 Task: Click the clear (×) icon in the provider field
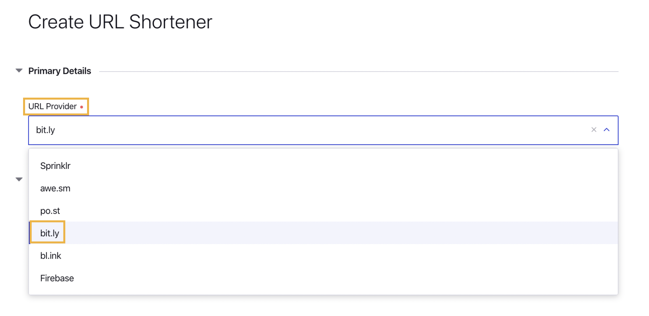point(594,130)
